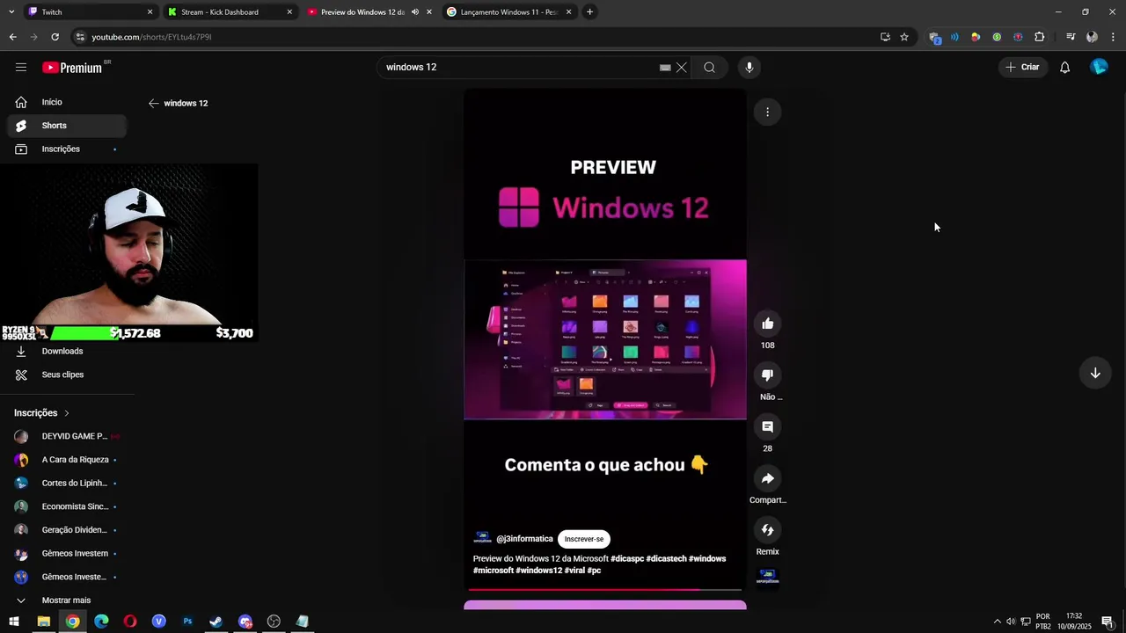Image resolution: width=1126 pixels, height=633 pixels.
Task: Open the account avatar menu
Action: 1099,67
